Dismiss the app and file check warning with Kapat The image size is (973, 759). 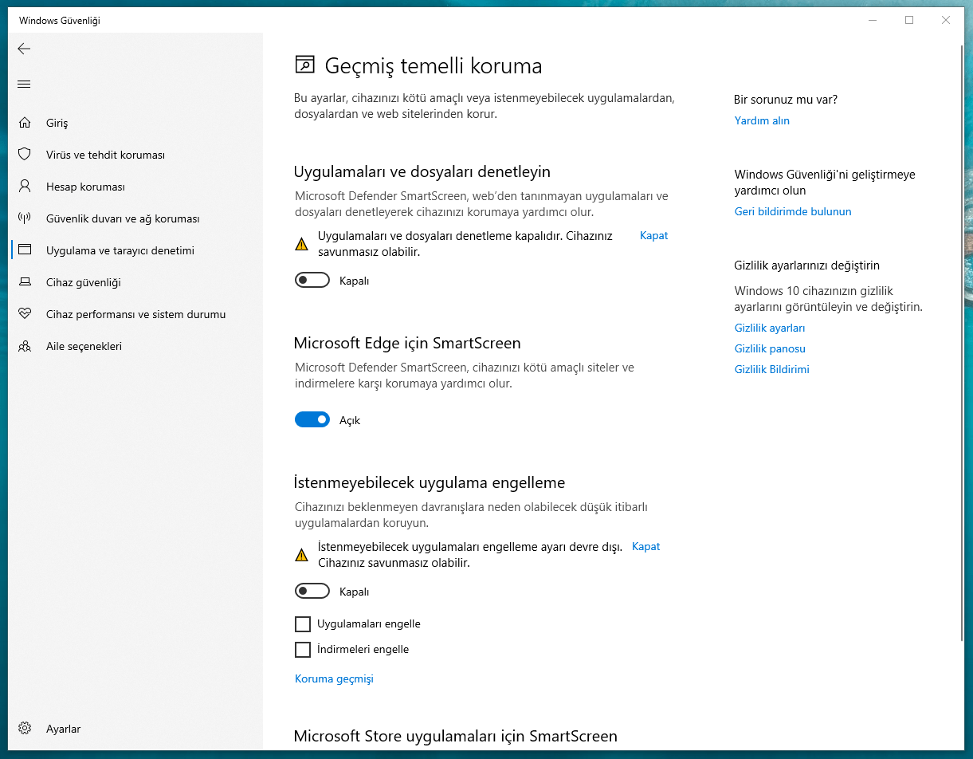(653, 236)
